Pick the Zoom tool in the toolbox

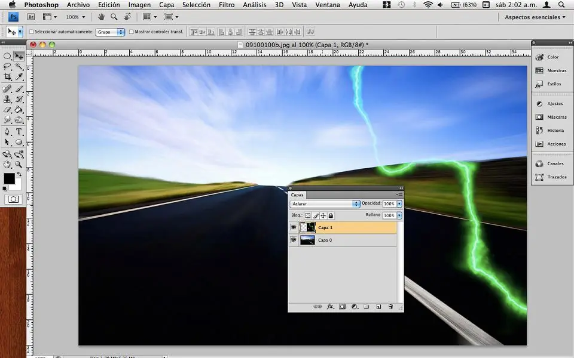[x=19, y=164]
